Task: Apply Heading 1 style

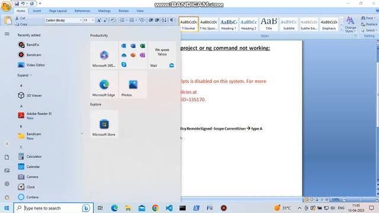Action: click(x=229, y=24)
